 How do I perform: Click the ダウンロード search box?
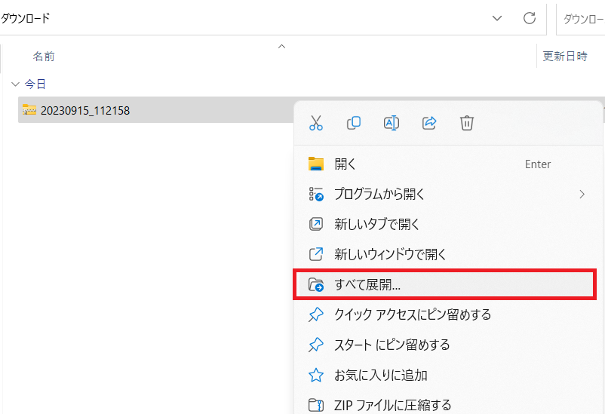click(x=581, y=18)
